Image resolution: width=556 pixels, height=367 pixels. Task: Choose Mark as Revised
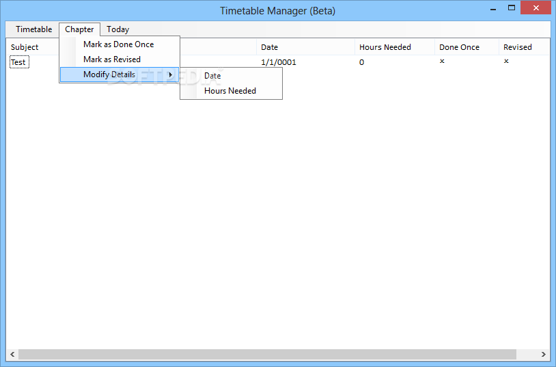tap(120, 59)
